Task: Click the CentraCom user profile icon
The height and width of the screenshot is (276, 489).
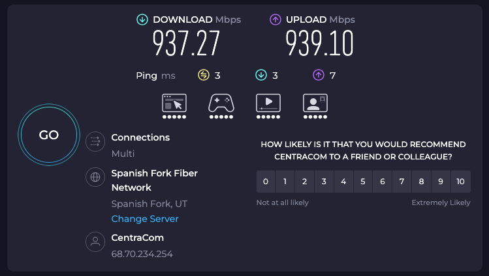Action: [96, 242]
